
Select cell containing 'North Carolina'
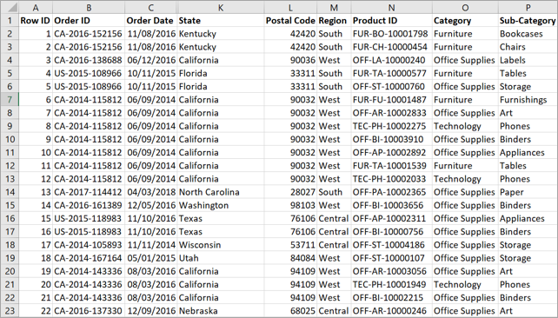(221, 192)
